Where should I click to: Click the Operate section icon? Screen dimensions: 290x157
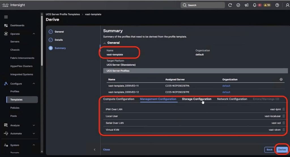tap(6, 34)
